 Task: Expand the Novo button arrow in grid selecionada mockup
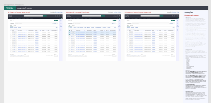[x=116, y=21]
